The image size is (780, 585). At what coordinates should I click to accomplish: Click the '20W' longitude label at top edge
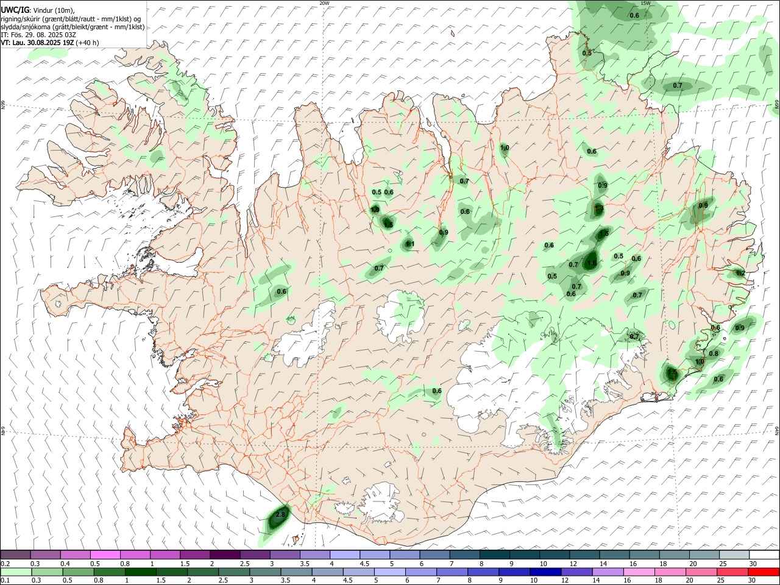pyautogui.click(x=324, y=3)
